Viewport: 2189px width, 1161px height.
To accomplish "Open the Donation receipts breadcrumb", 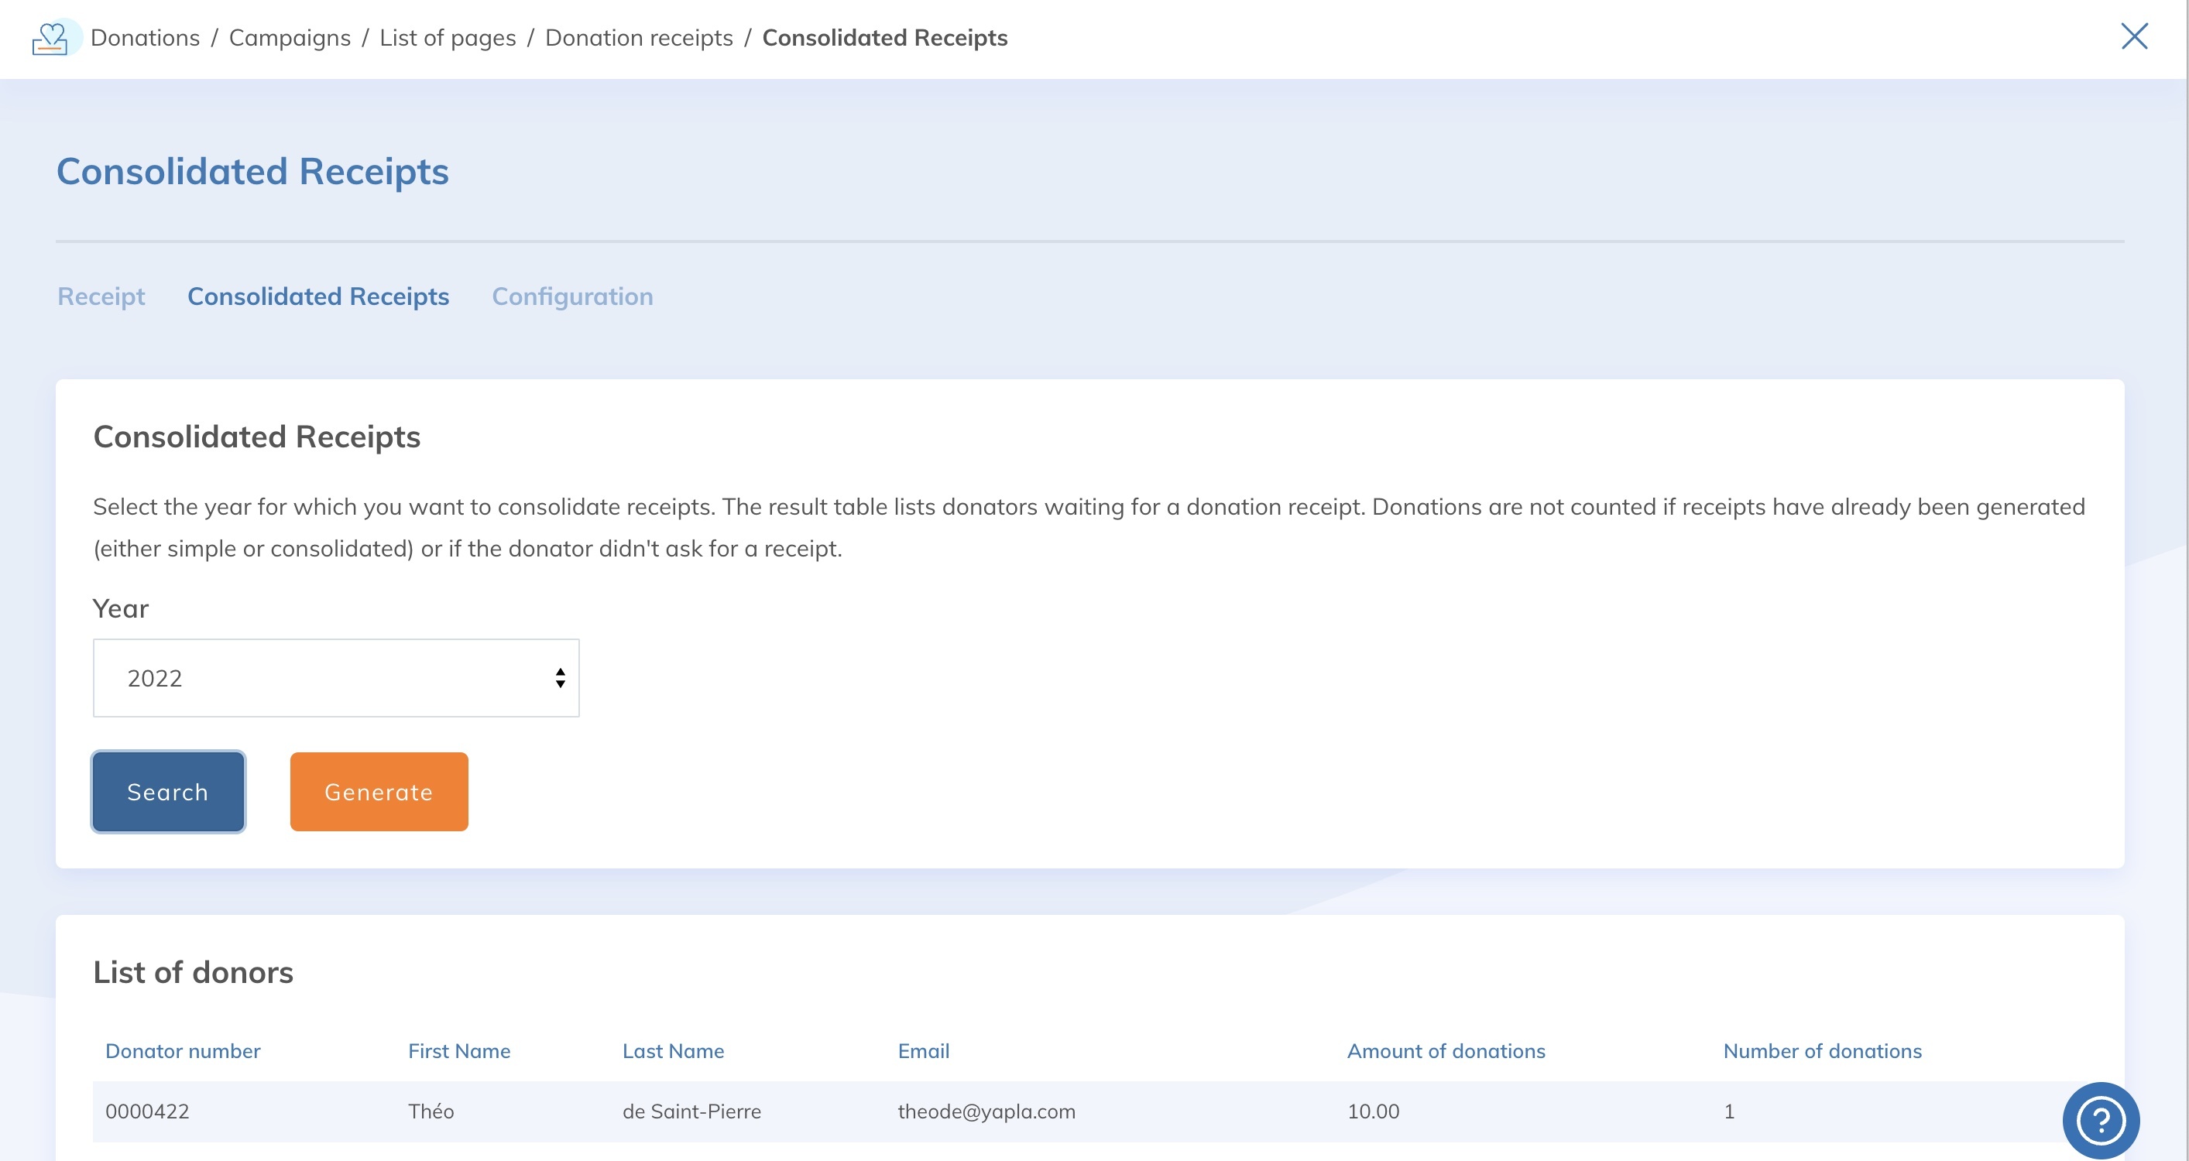I will tap(639, 37).
